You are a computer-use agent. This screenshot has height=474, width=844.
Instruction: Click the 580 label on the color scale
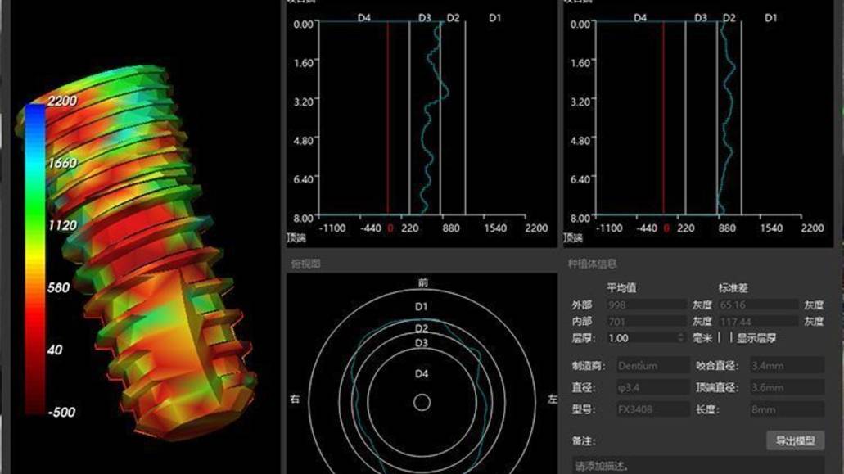click(x=58, y=288)
